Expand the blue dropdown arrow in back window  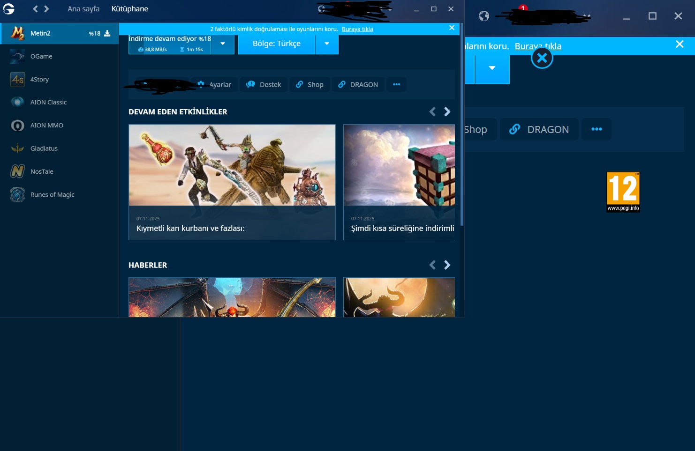(x=492, y=68)
